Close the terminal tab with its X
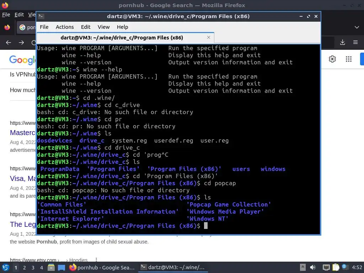 tap(208, 37)
